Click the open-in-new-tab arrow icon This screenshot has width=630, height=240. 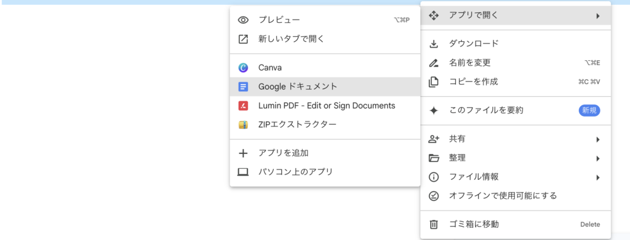coord(243,39)
